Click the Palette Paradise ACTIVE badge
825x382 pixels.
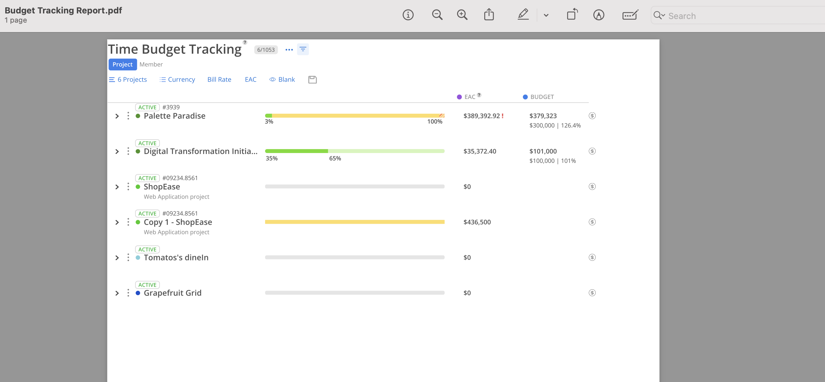click(147, 107)
